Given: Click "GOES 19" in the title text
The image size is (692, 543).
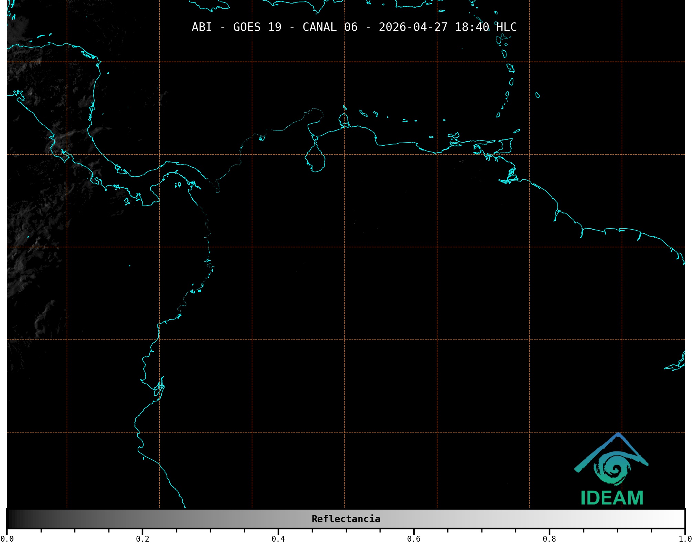Looking at the screenshot, I should point(257,27).
